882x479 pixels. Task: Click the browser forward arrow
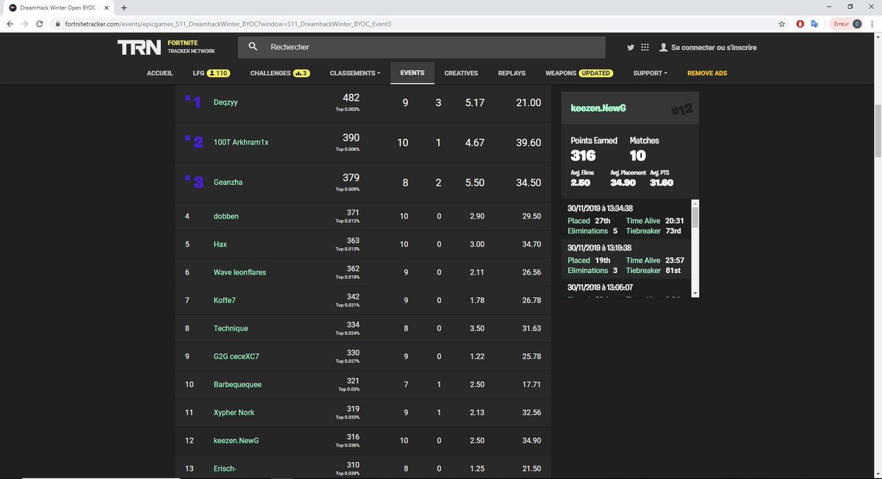tap(26, 24)
